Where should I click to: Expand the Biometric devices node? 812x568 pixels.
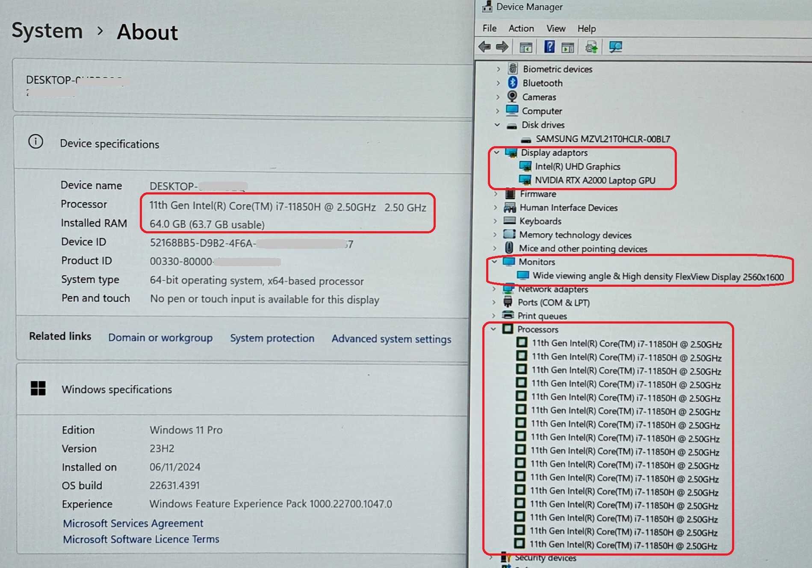498,69
